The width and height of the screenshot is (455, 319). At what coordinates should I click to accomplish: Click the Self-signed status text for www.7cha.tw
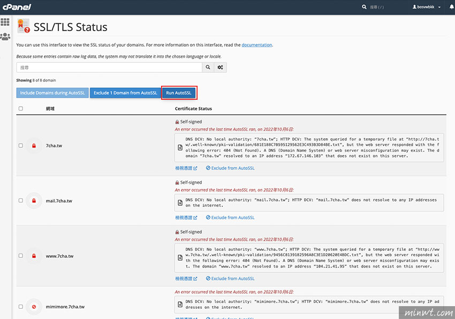click(x=191, y=232)
